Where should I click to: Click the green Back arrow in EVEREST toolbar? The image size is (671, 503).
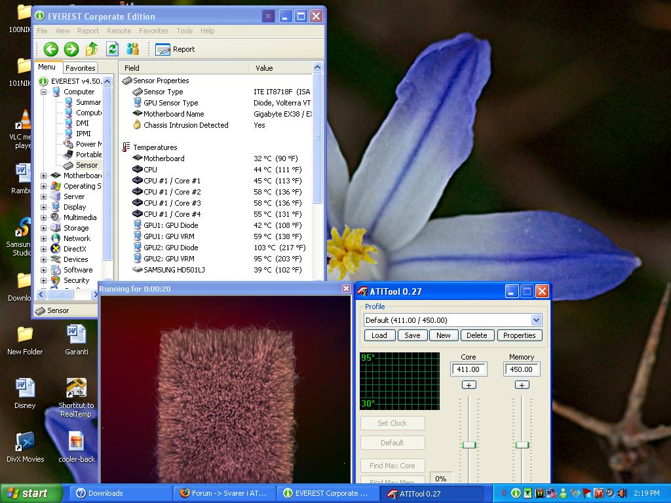coord(51,49)
